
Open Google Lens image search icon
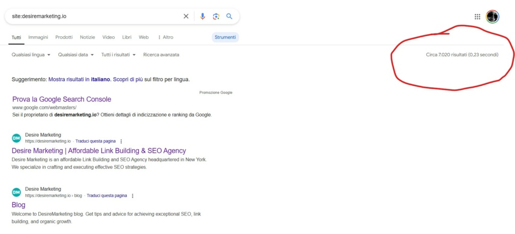(216, 17)
